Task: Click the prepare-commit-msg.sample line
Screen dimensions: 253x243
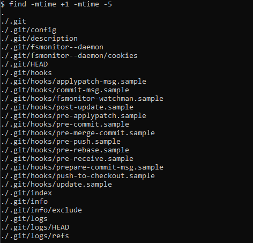Action: [x=82, y=167]
